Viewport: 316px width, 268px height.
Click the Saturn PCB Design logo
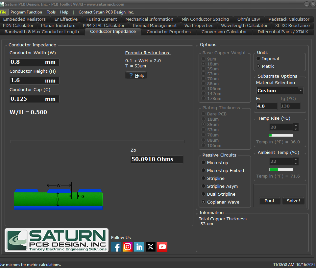coord(57,240)
